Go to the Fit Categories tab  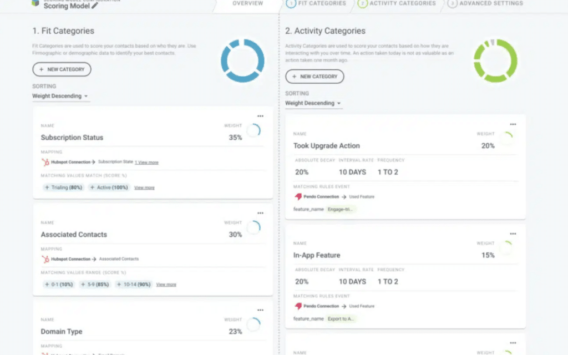coord(316,4)
